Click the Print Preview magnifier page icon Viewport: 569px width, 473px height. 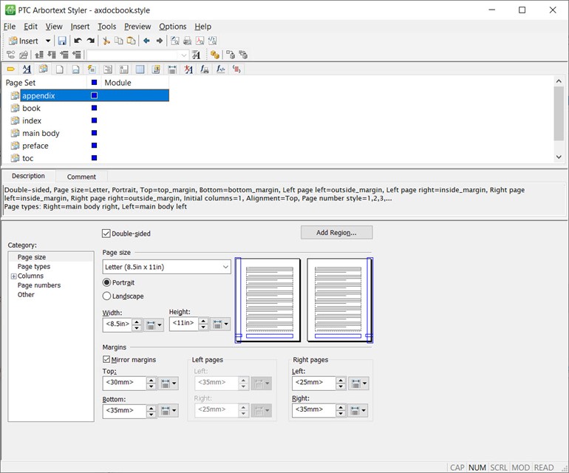(x=175, y=41)
